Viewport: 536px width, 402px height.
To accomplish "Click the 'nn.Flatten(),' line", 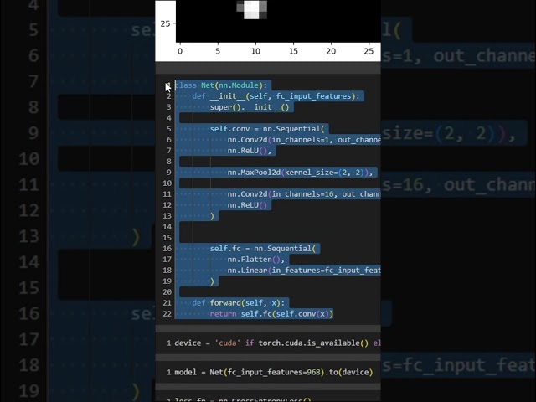I will click(x=255, y=260).
